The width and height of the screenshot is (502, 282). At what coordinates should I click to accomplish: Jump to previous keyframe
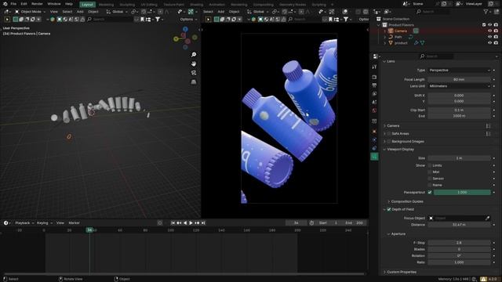179,222
